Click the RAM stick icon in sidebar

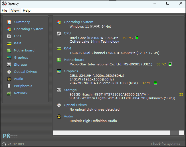coord(9,44)
